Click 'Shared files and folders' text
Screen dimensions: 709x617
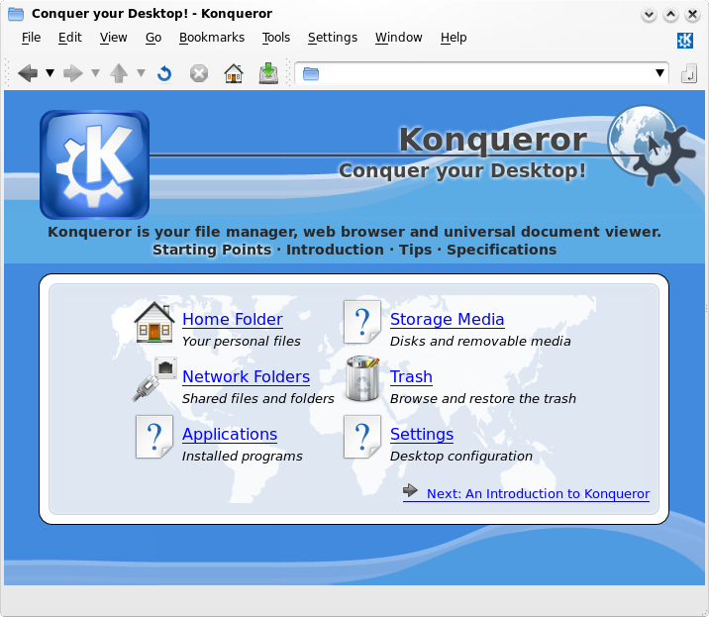pyautogui.click(x=257, y=398)
